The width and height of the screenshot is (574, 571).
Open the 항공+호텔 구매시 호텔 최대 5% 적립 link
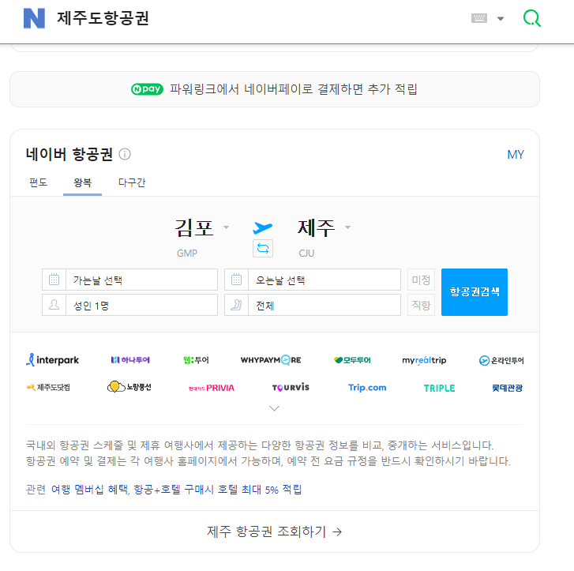(x=217, y=490)
